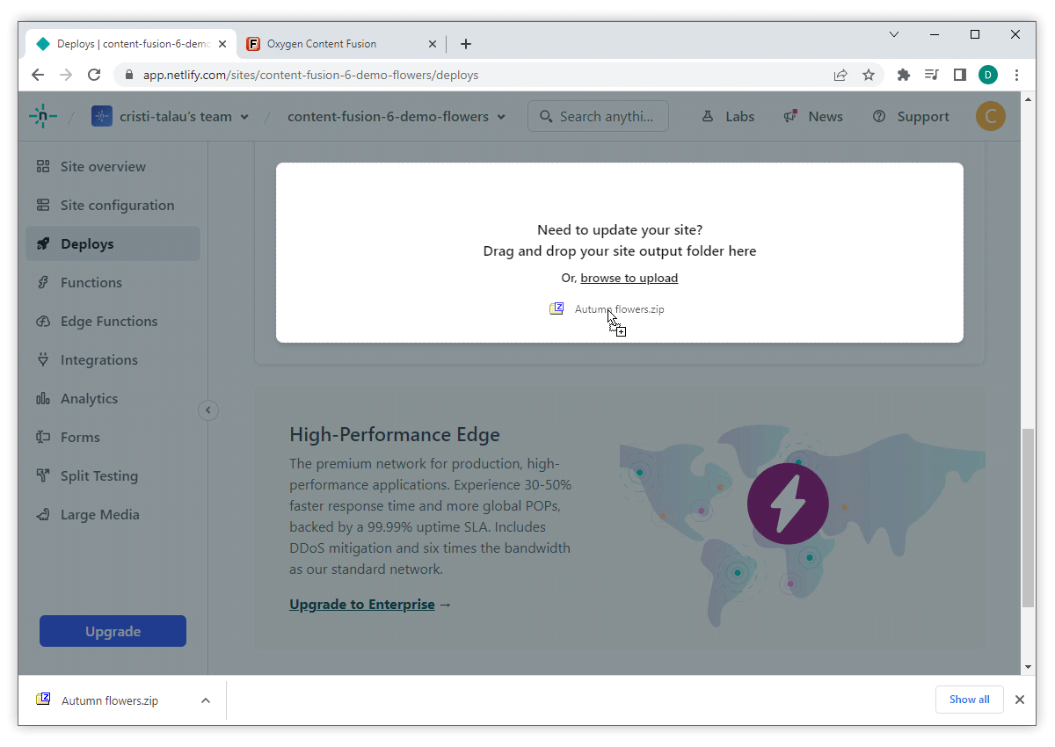Click the lightning bolt edge illustration
This screenshot has height=747, width=1055.
click(x=788, y=504)
